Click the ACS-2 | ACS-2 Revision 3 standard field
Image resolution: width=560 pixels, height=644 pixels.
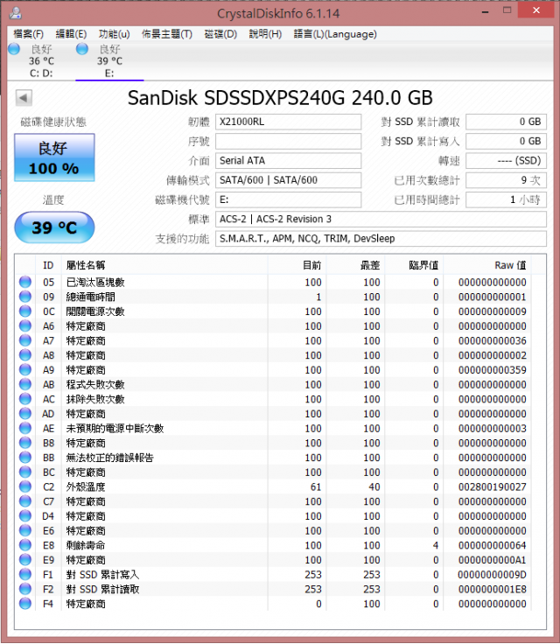381,220
